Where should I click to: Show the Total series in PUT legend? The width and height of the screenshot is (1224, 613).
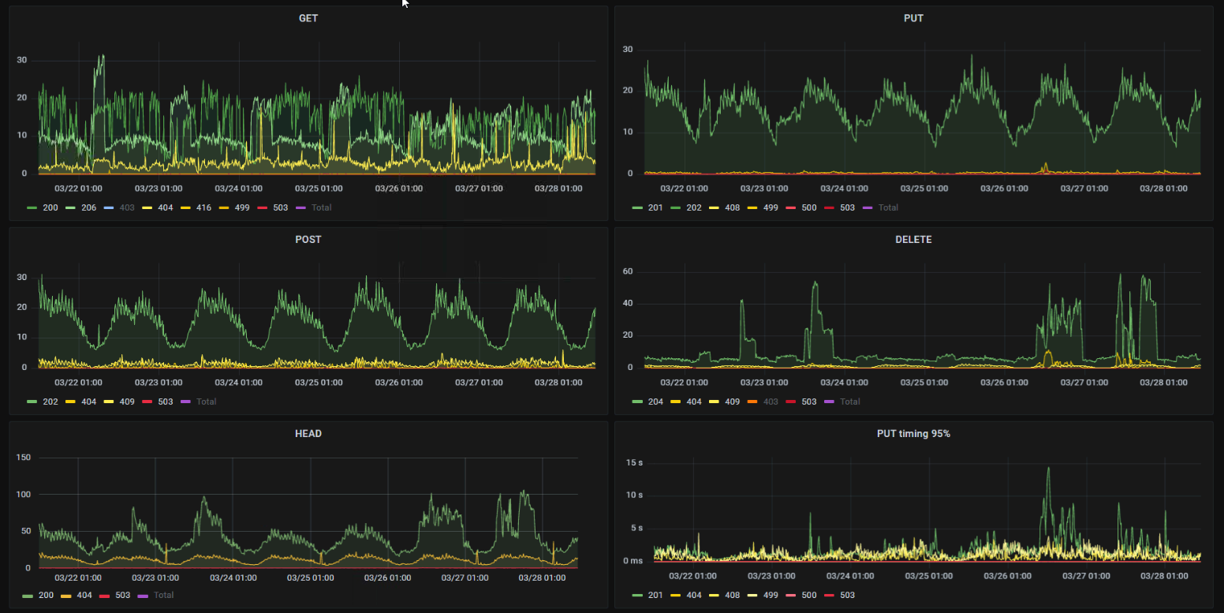888,207
